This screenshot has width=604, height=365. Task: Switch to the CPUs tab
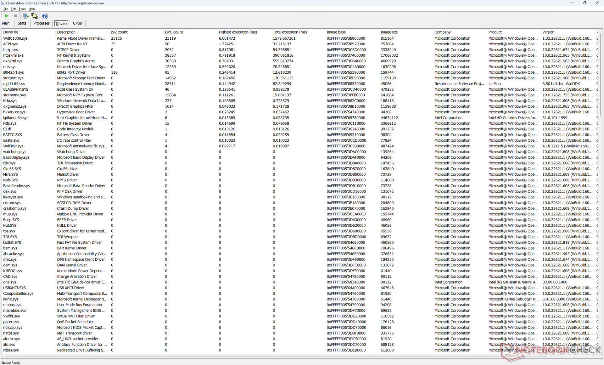coord(77,23)
